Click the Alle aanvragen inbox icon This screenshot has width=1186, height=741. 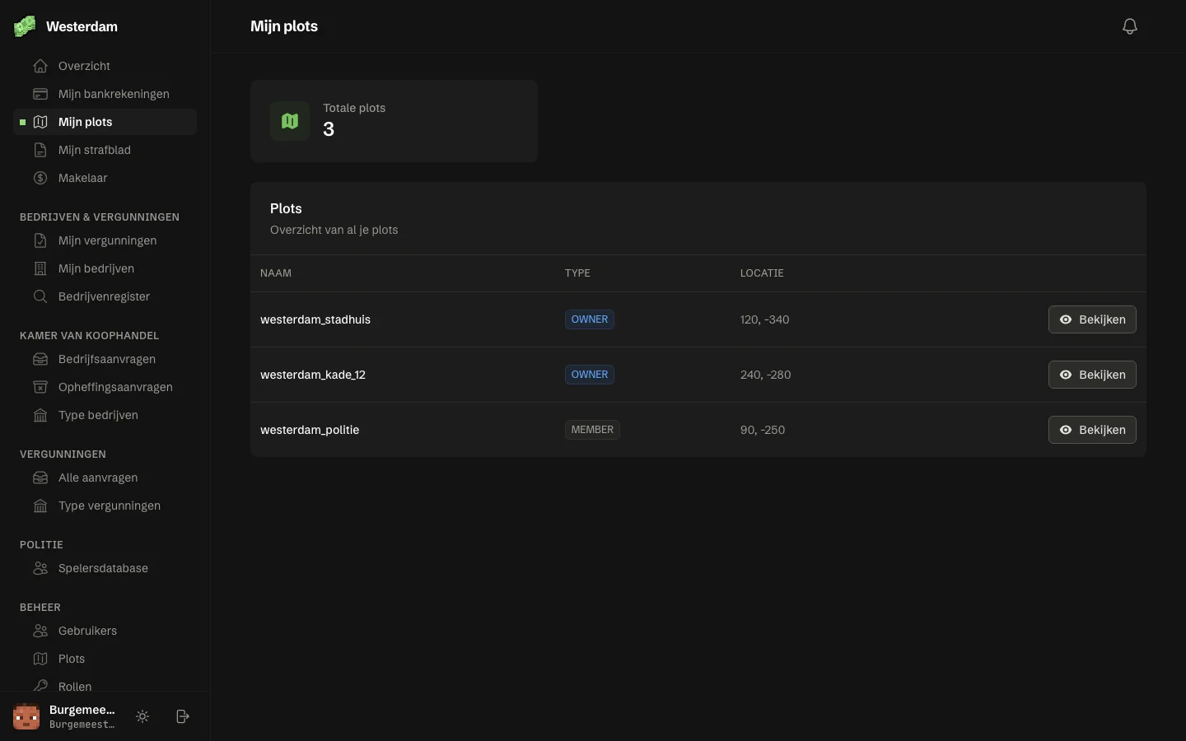point(40,478)
